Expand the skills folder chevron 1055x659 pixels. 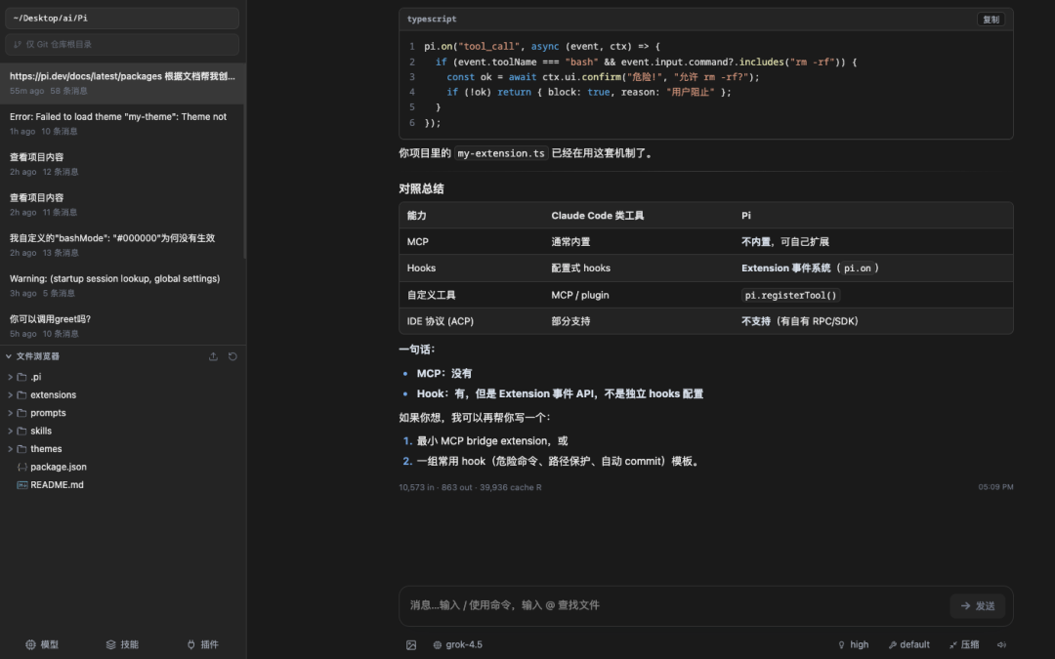[x=10, y=432]
